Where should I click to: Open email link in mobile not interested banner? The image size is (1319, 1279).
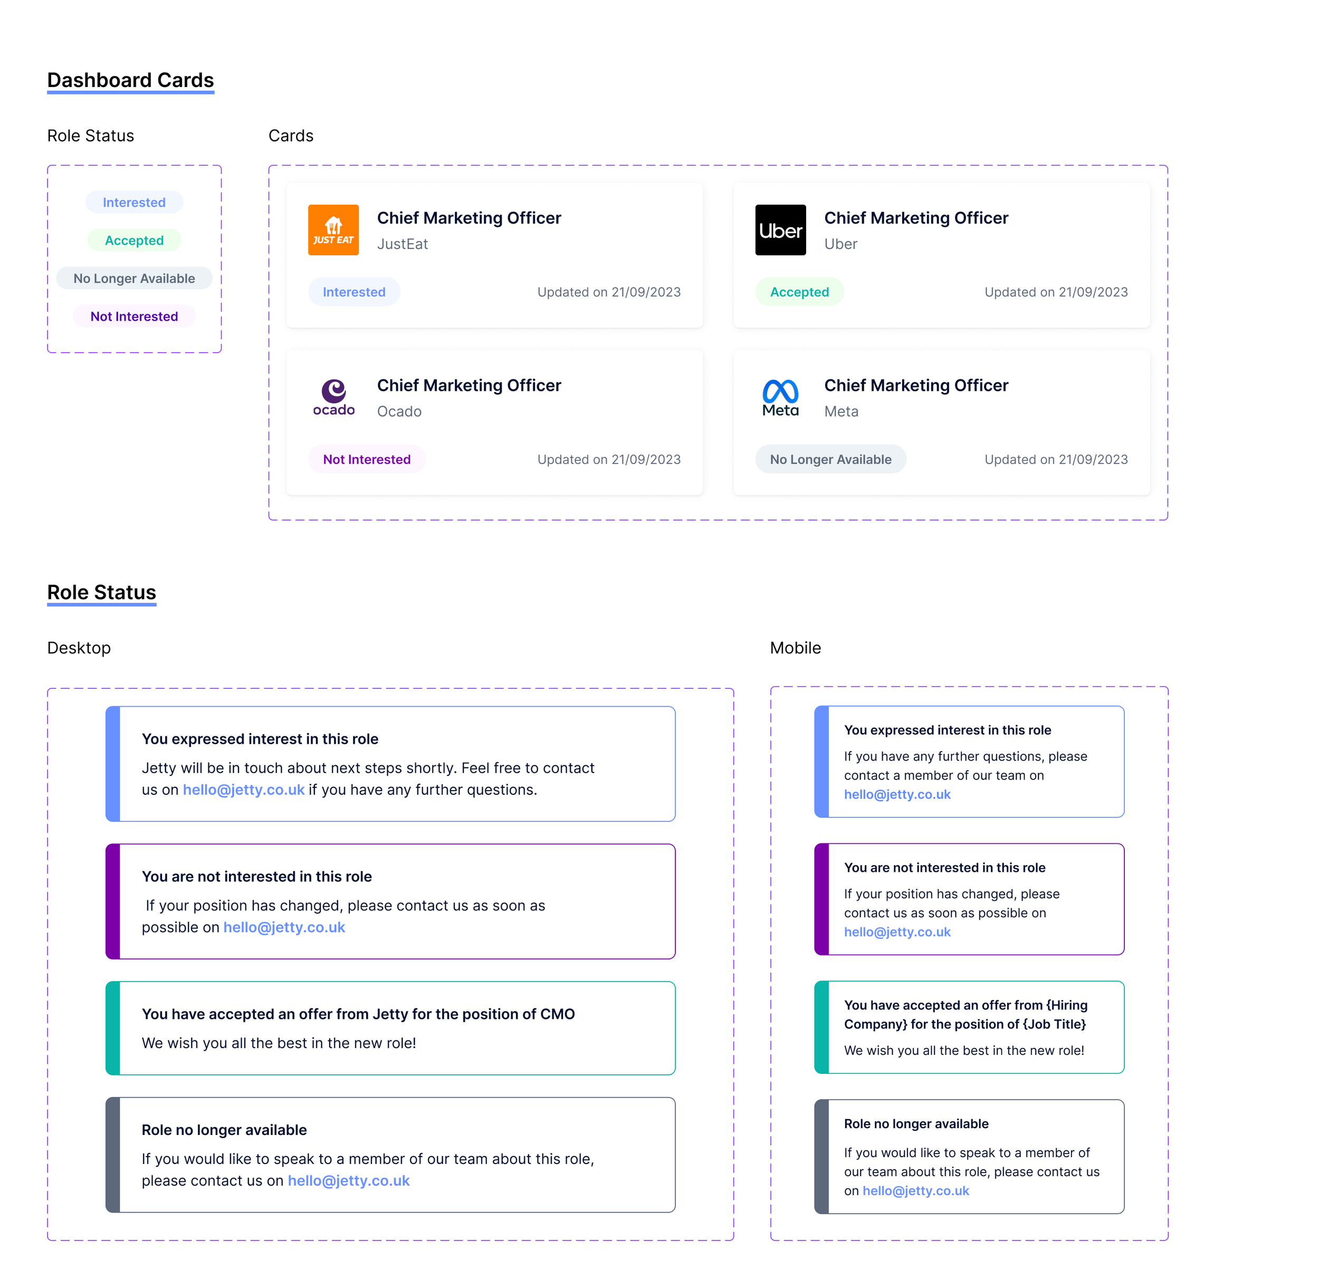tap(897, 932)
